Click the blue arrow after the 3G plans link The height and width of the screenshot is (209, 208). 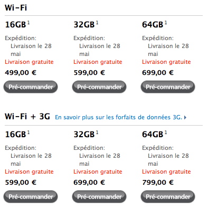click(185, 117)
